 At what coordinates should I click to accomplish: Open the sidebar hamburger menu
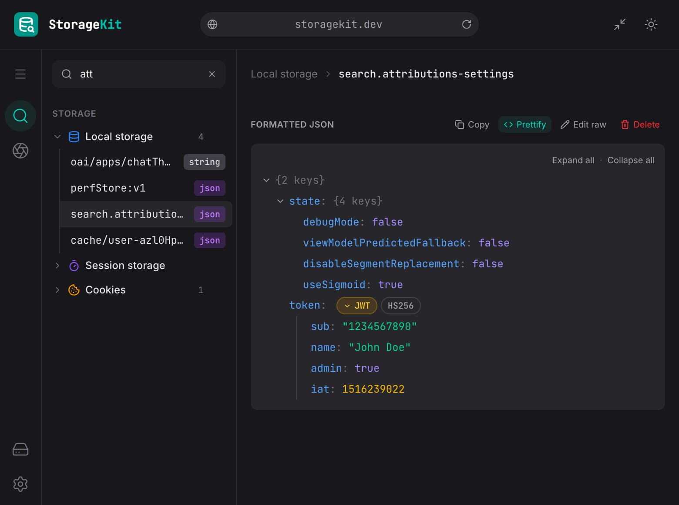coord(20,74)
